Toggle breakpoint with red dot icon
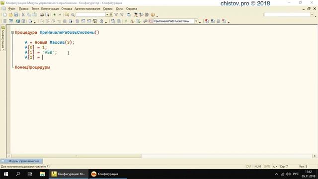 click(207, 21)
